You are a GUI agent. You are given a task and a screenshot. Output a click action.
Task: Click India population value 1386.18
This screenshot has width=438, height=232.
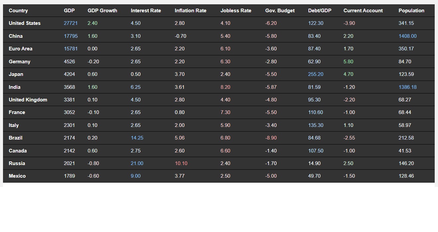tap(407, 87)
